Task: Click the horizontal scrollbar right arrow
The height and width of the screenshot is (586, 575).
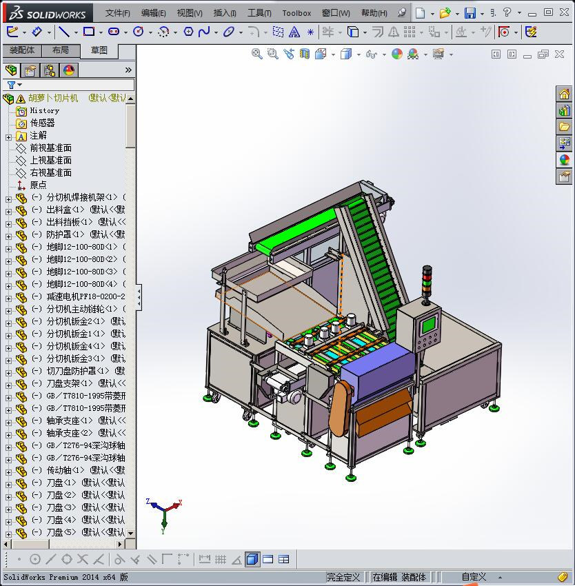Action: coord(120,544)
